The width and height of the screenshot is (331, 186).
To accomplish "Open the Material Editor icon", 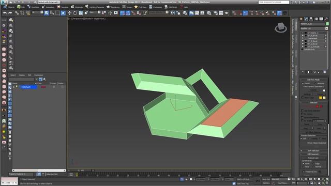I will [x=209, y=13].
